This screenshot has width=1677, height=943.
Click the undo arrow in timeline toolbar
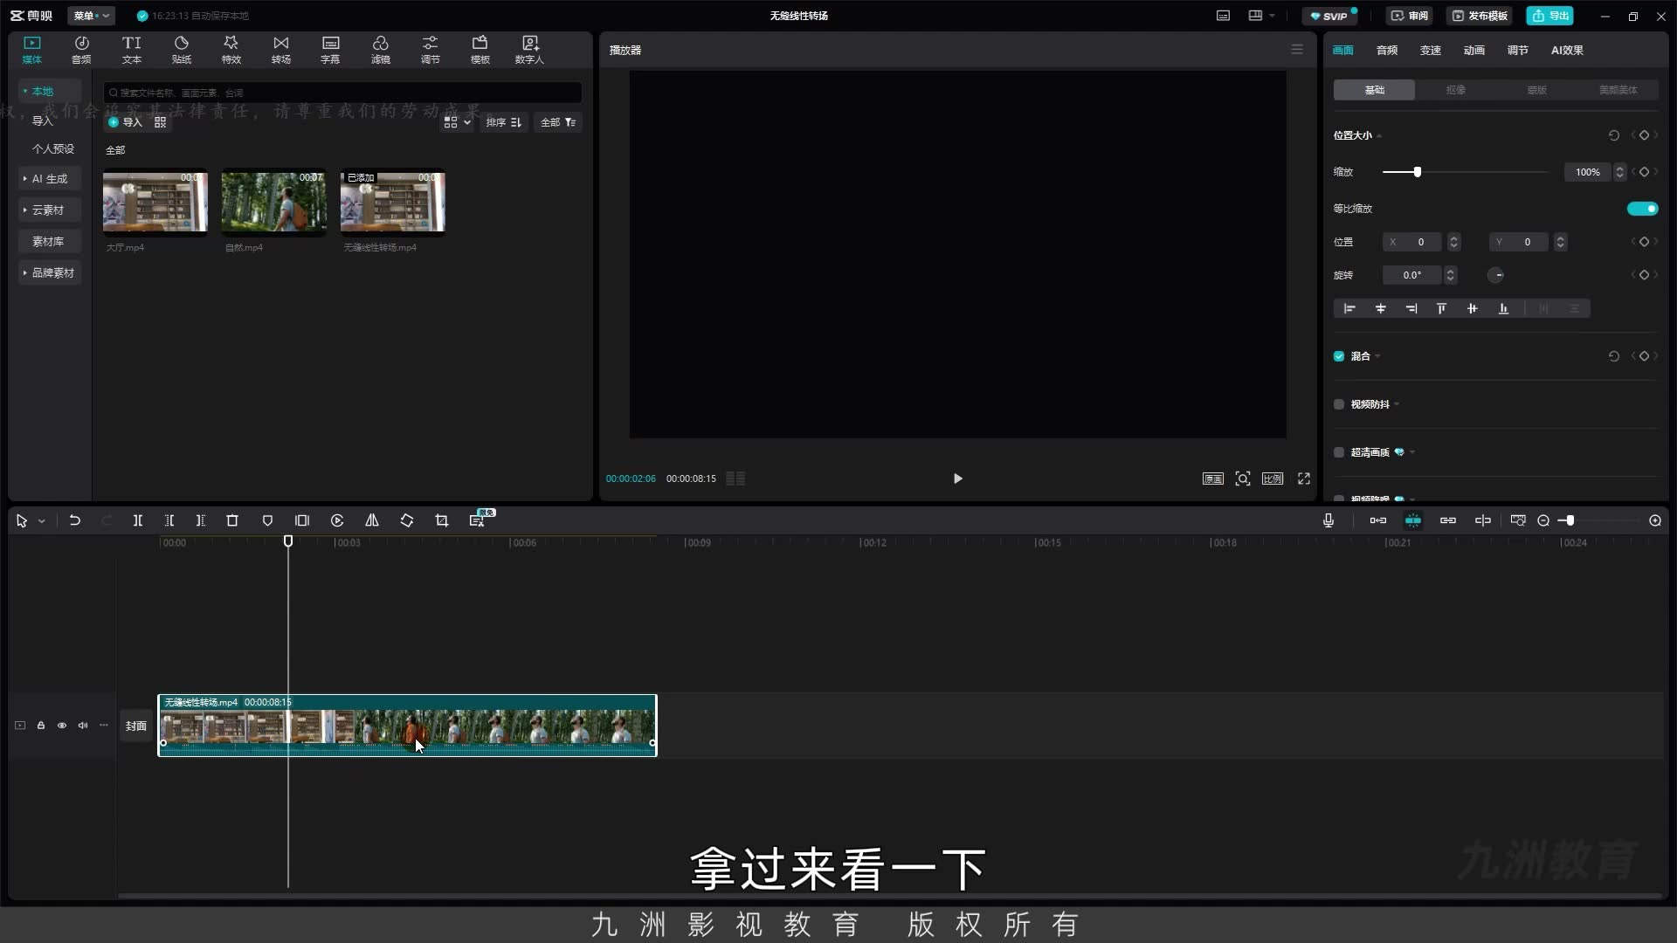[75, 520]
